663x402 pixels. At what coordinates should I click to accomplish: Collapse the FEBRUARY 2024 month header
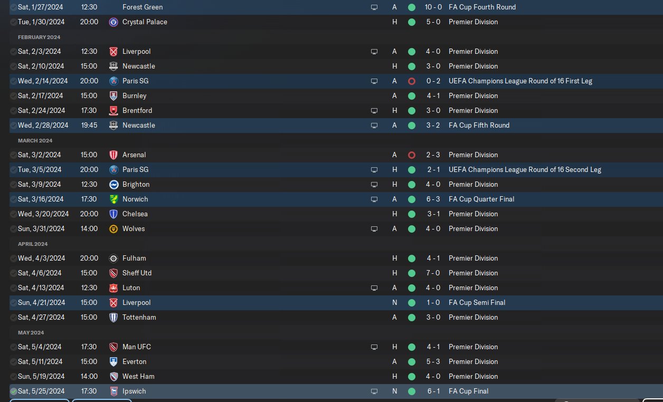coord(39,37)
